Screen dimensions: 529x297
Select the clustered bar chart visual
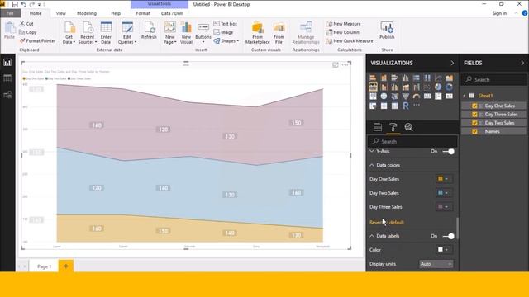point(395,78)
